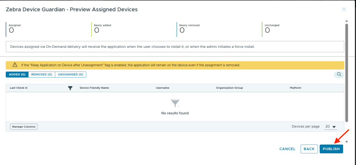Click the dialog's vertical scrollbar
Screen dimensions: 356x165
(346, 72)
